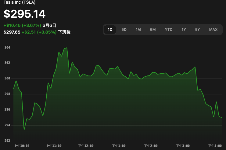226x150 pixels.
Task: Click the final chart point at closing
Action: [x=221, y=118]
